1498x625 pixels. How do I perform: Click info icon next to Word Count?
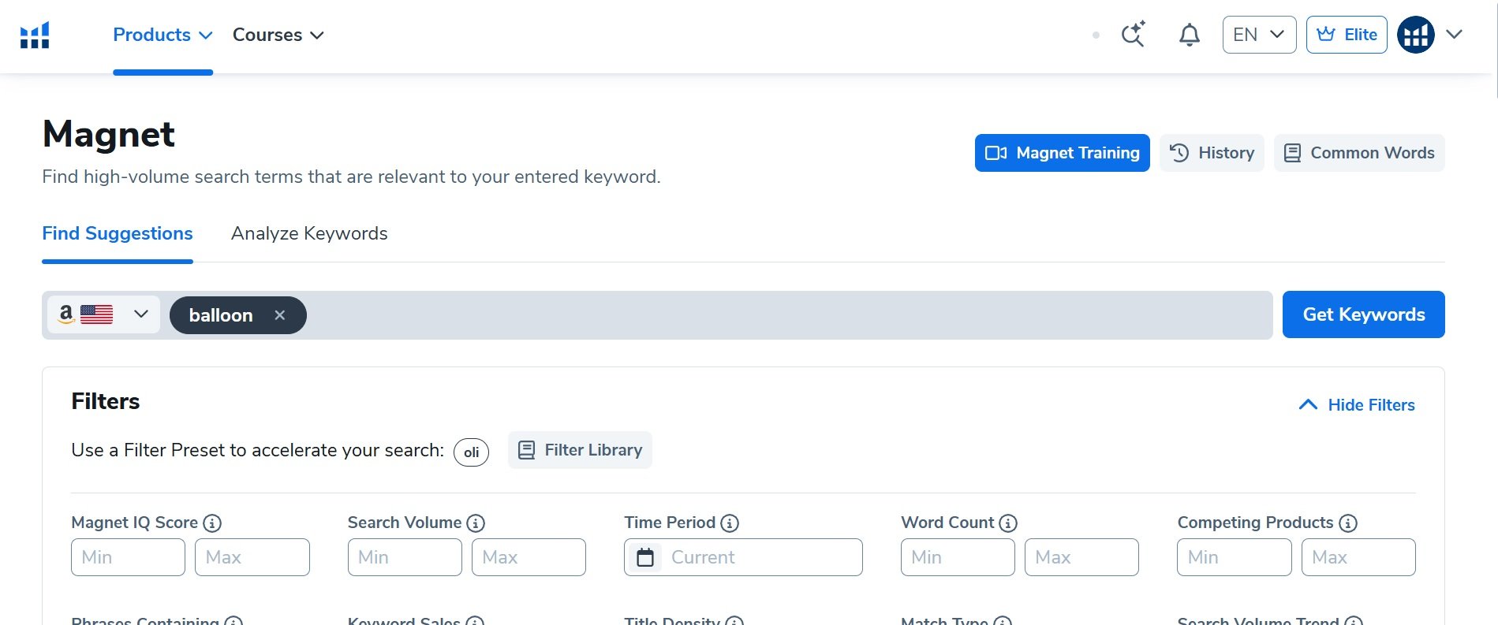pos(1008,523)
